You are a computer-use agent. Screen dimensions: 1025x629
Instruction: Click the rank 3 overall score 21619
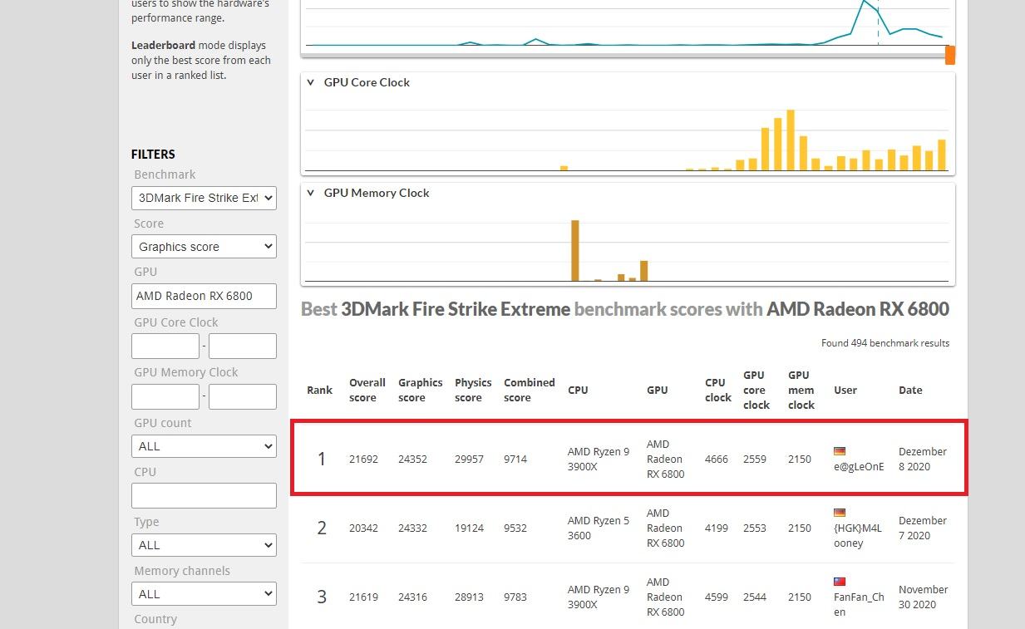tap(363, 597)
